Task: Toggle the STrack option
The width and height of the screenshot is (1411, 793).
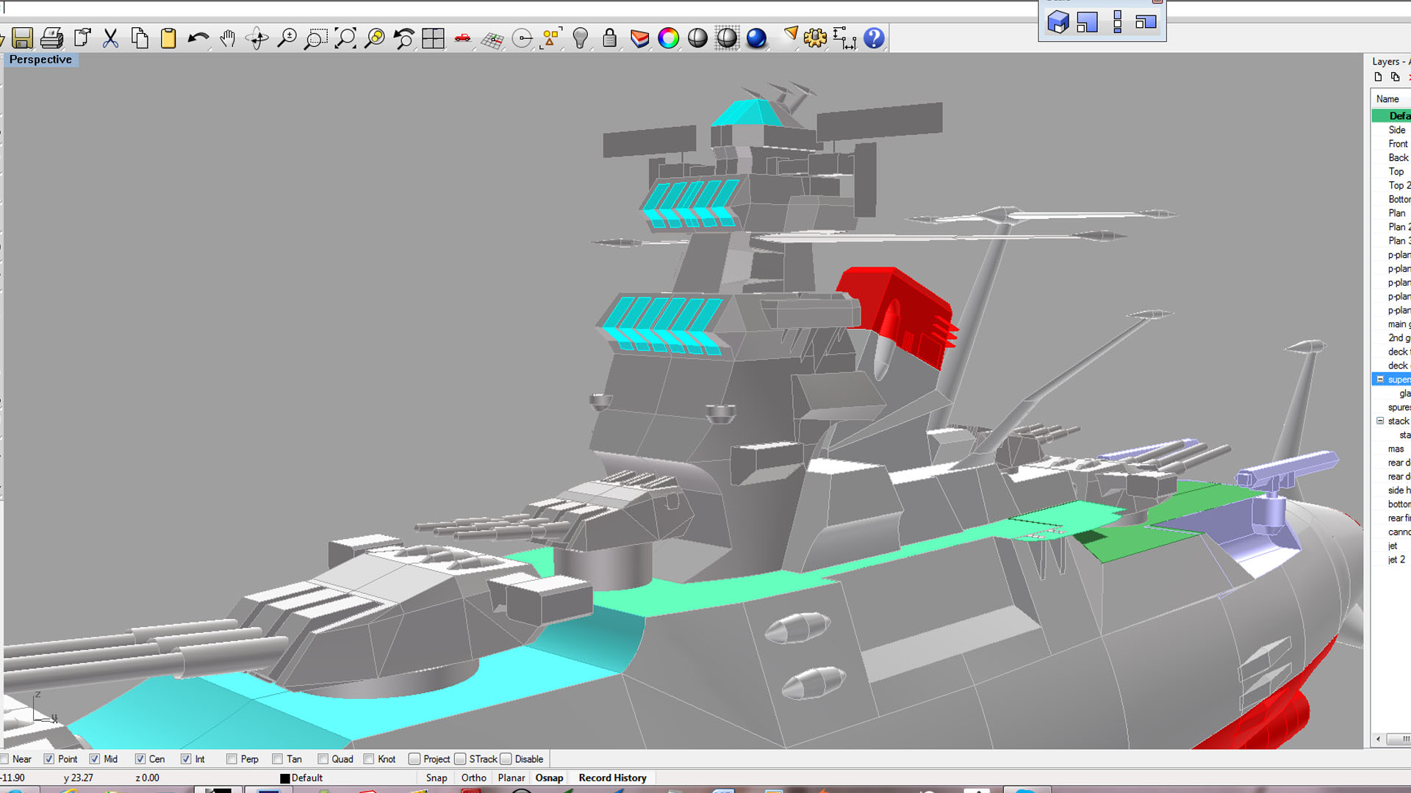Action: pos(461,759)
